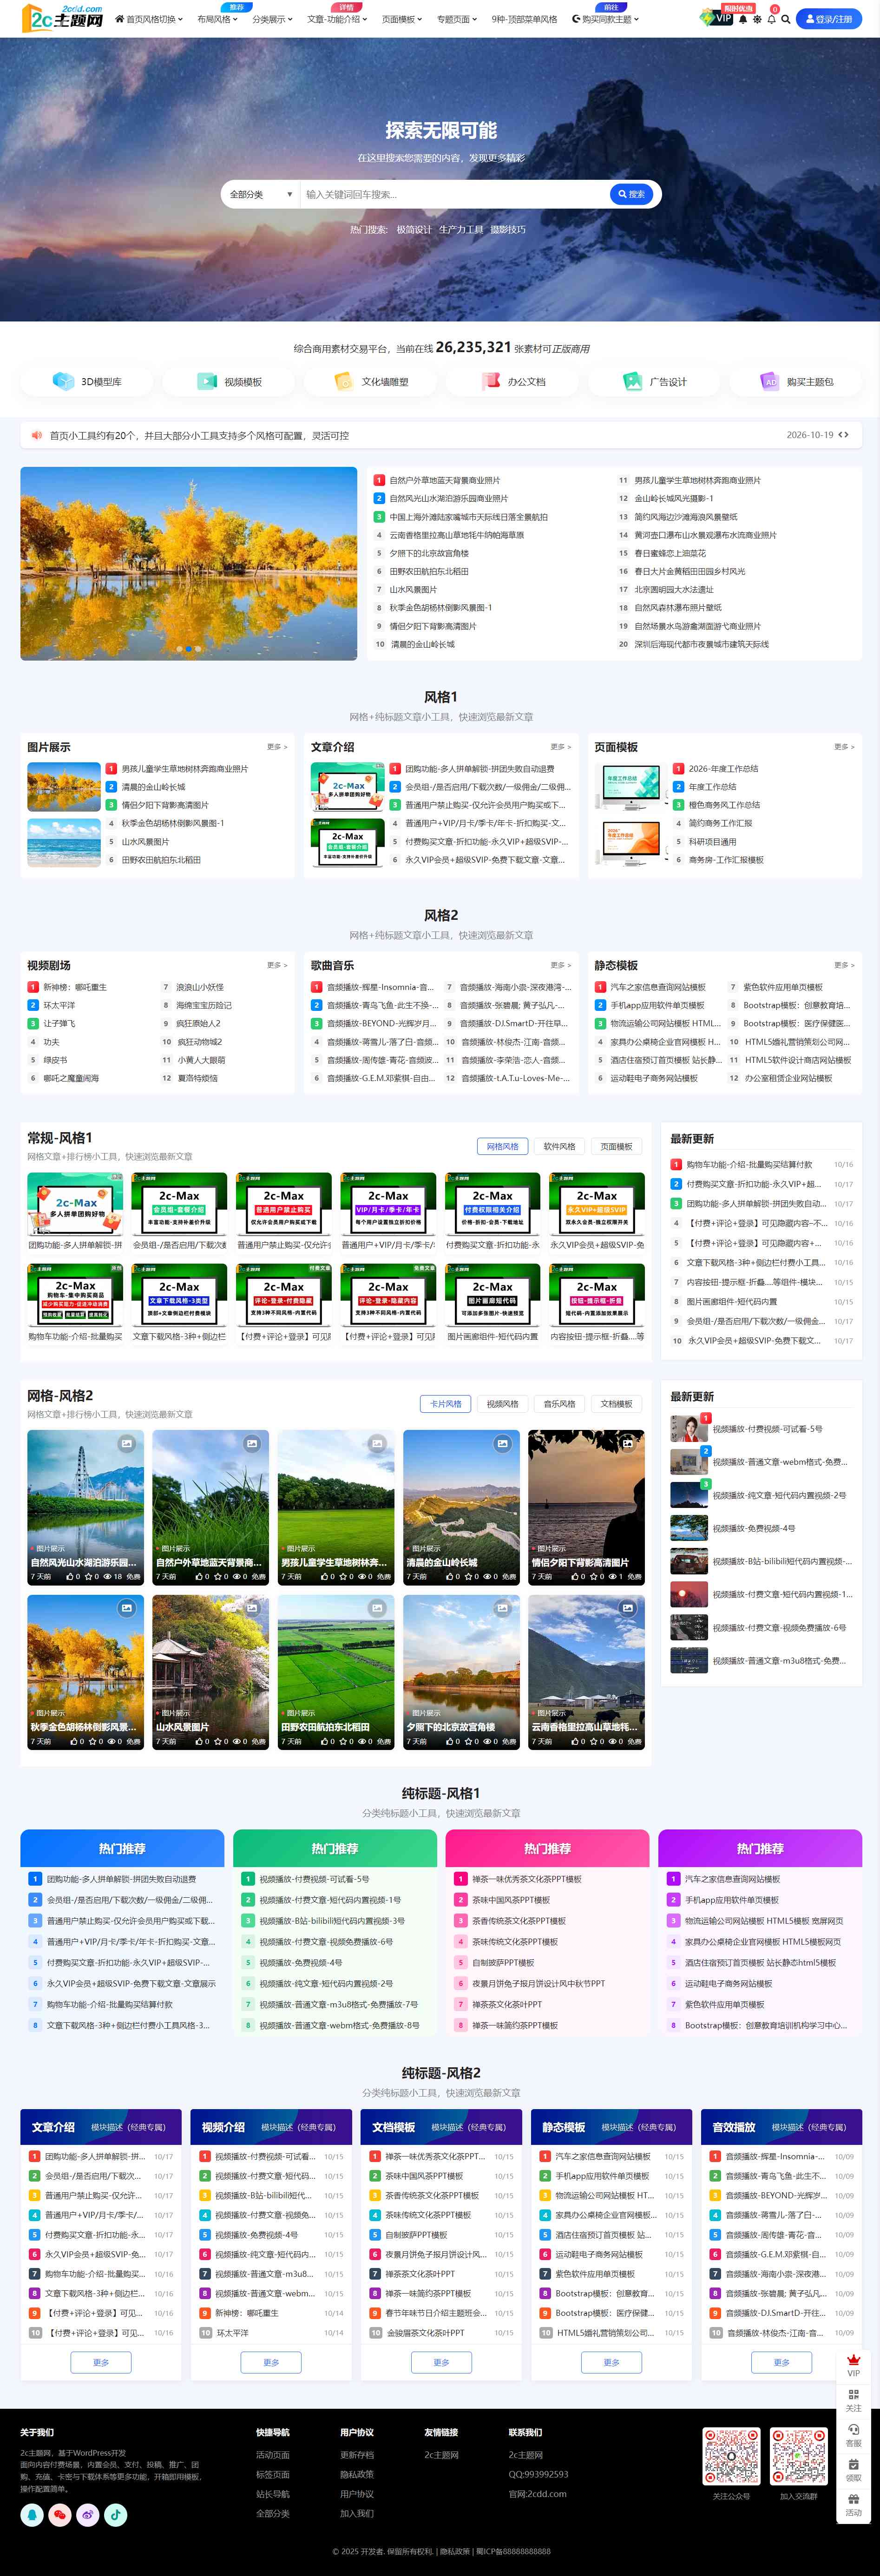The width and height of the screenshot is (880, 2576).
Task: Click 更多 link in 图片展示 panel
Action: [277, 747]
